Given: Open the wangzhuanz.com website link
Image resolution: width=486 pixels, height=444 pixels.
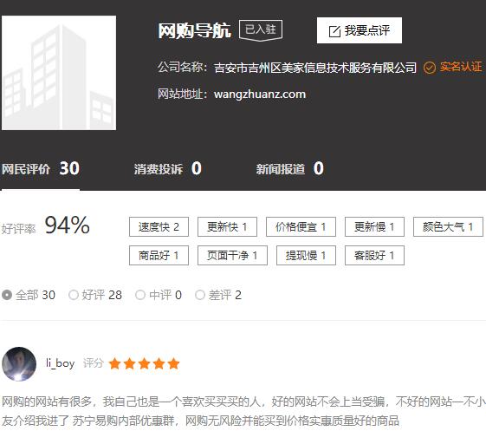Looking at the screenshot, I should pos(260,94).
